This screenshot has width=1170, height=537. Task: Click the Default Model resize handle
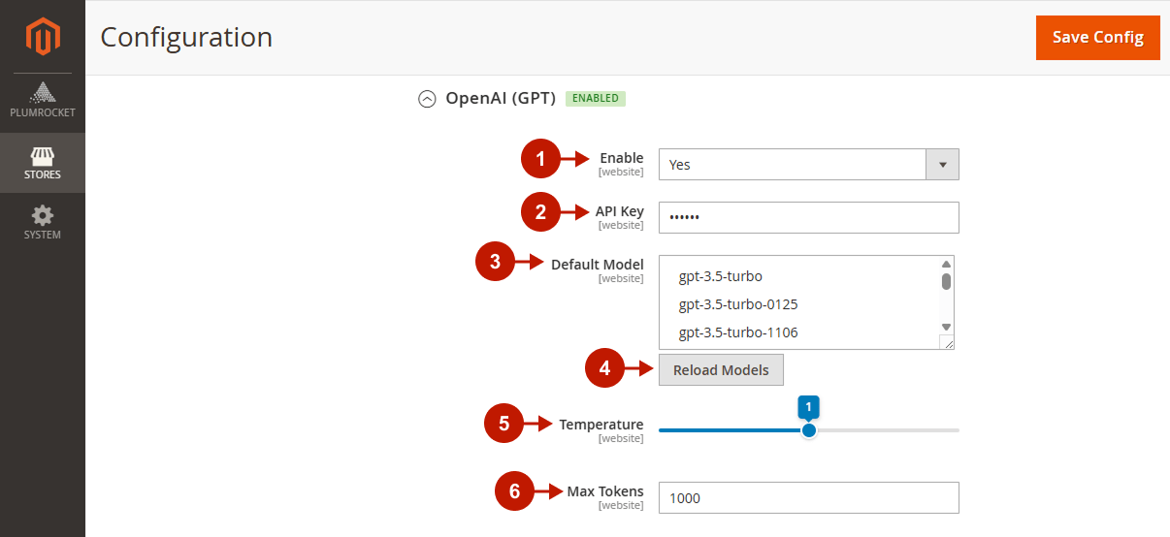pyautogui.click(x=947, y=342)
